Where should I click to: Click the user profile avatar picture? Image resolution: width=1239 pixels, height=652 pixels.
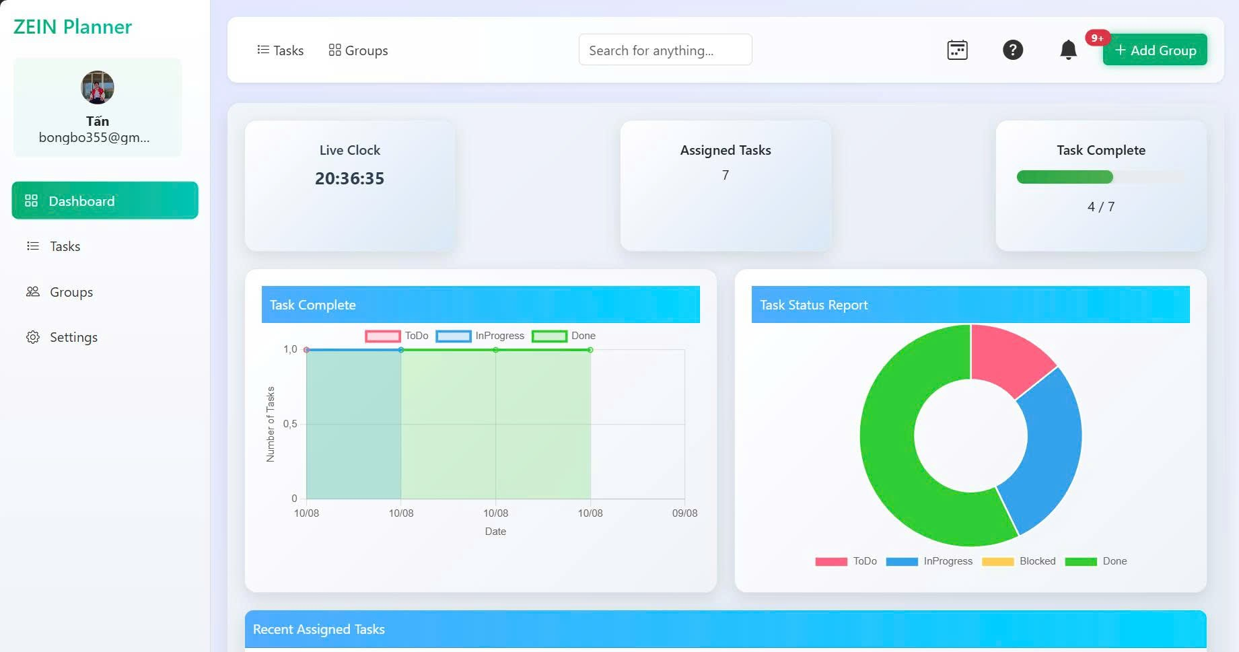pos(98,87)
